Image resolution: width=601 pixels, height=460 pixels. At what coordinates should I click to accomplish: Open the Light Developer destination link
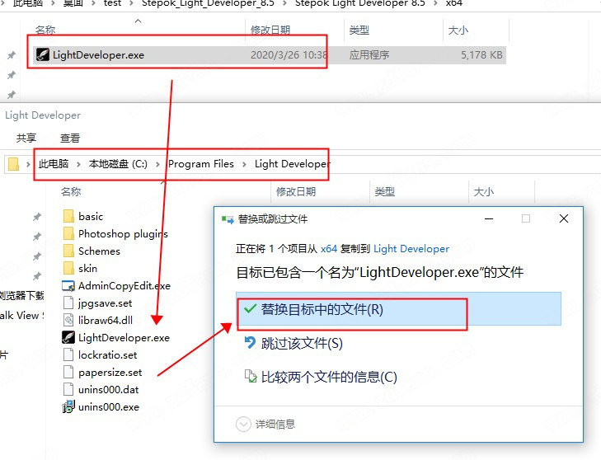click(x=411, y=249)
